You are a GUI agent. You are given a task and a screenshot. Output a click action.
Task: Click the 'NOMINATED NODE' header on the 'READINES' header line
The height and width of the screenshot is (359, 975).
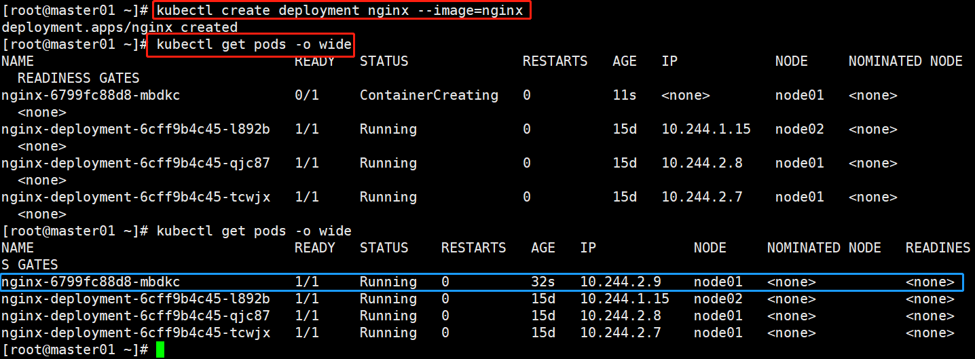824,248
